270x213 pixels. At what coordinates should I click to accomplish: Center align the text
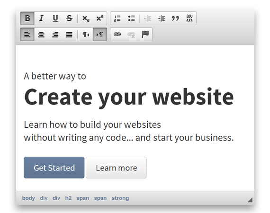pos(41,35)
